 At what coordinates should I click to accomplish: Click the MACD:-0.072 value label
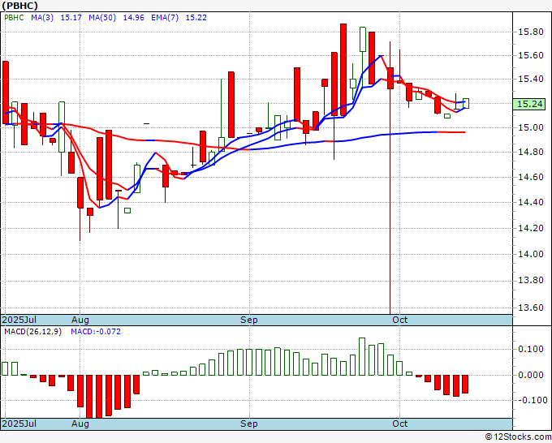pyautogui.click(x=96, y=332)
